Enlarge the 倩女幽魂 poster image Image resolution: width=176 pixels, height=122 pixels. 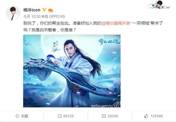click(72, 71)
